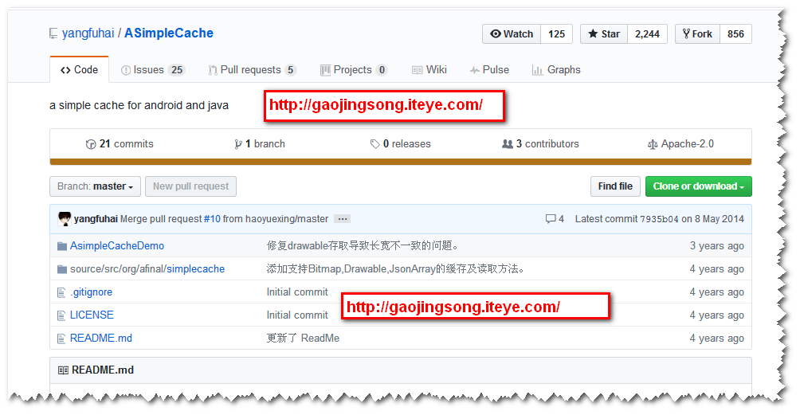
Task: View the 856 forks count
Action: click(735, 34)
